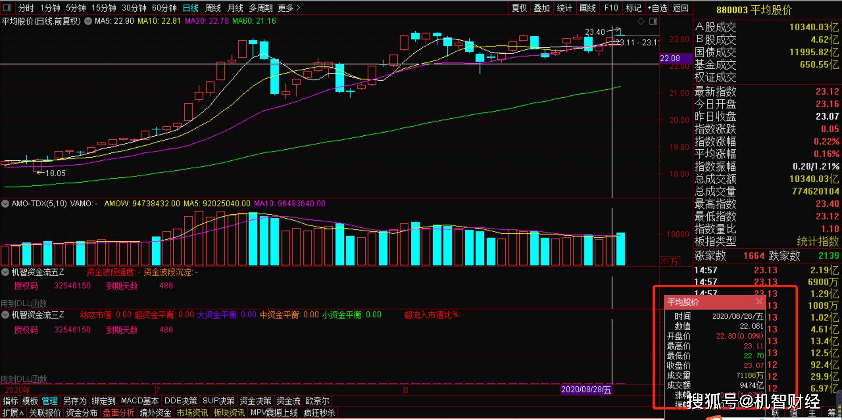Image resolution: width=842 pixels, height=420 pixels.
Task: Select the 15分钟 period
Action: coord(104,8)
